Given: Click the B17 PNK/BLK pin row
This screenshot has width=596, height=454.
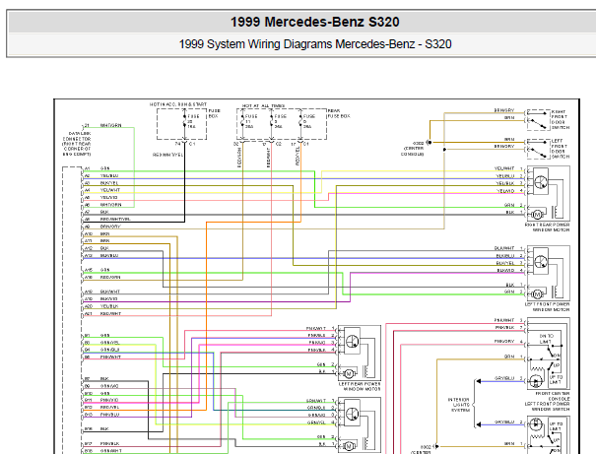Looking at the screenshot, I should (x=101, y=443).
